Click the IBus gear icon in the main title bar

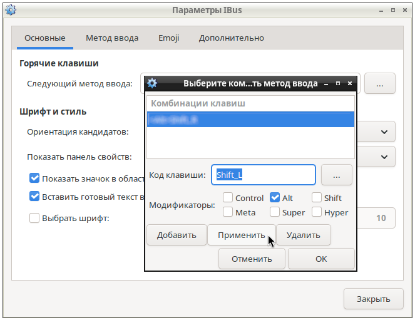(10, 11)
